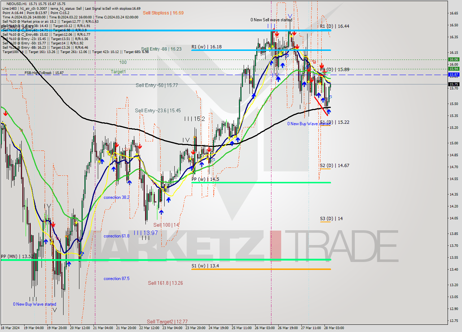
Task: Click the 'I I I 13.97' wave label
Action: (145, 233)
